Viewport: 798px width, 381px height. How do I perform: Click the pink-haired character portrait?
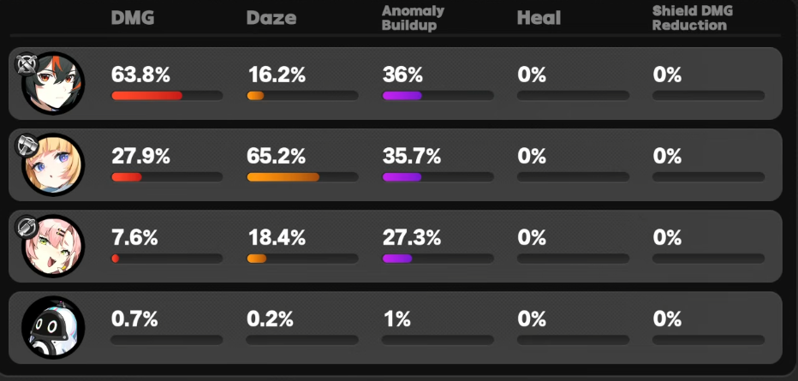click(x=53, y=247)
